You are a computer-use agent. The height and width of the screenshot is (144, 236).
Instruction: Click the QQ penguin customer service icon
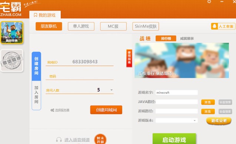[x=215, y=27]
